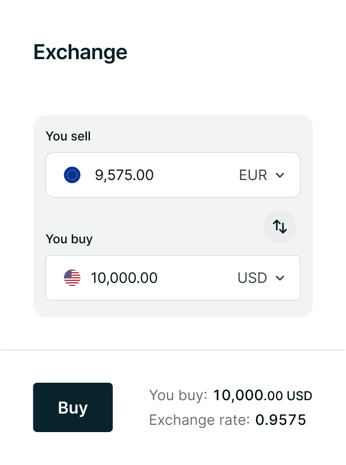Click the 0.9575 exchange rate value
Viewport: 346px width, 465px height.
pyautogui.click(x=281, y=420)
